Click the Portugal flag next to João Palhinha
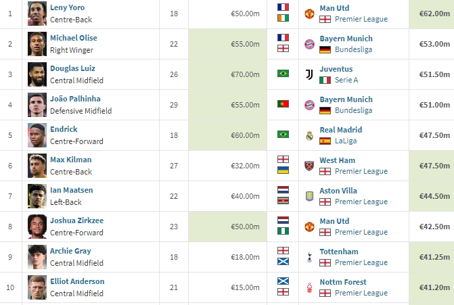 tap(283, 104)
